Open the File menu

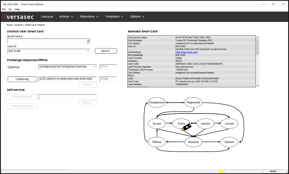(4, 9)
